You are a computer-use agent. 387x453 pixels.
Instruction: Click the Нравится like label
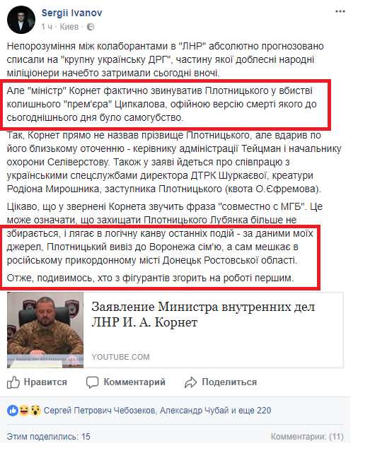pyautogui.click(x=45, y=382)
